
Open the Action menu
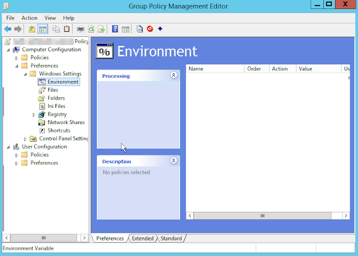tap(29, 18)
